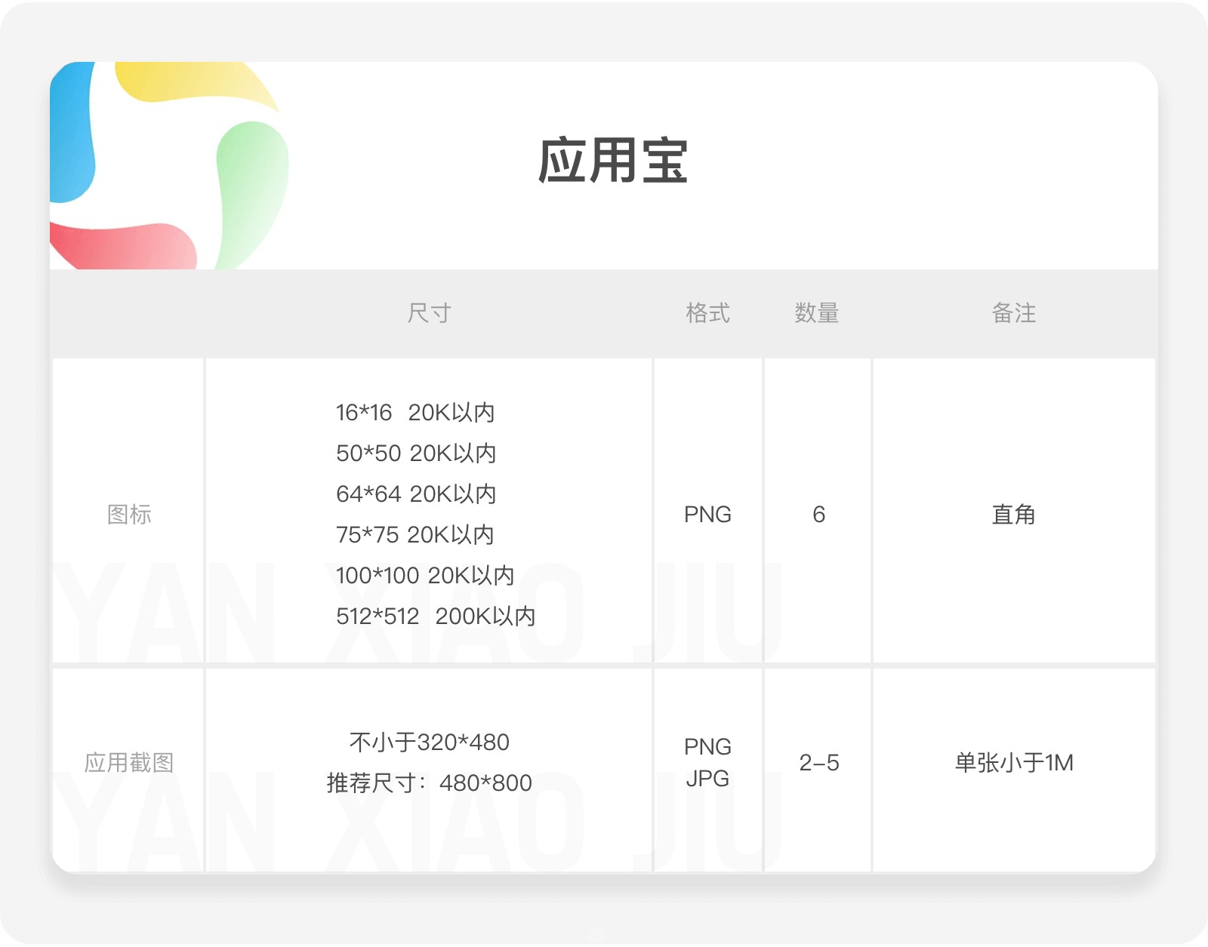Click the 16*16 20K以内 size entry

415,413
